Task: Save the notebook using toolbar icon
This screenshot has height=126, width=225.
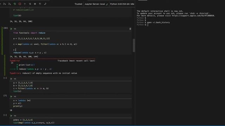Action: coord(40,4)
